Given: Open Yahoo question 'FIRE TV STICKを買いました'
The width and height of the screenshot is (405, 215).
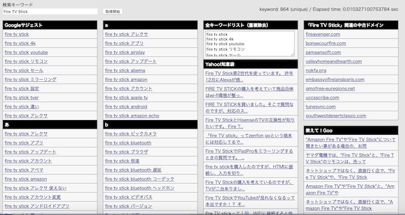Looking at the screenshot, I should [249, 108].
